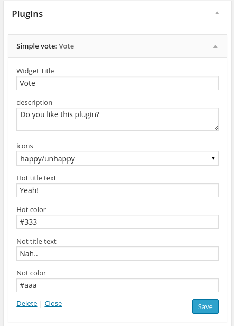Click the Plugins heading
Screen dimensions: 234x326
point(27,14)
